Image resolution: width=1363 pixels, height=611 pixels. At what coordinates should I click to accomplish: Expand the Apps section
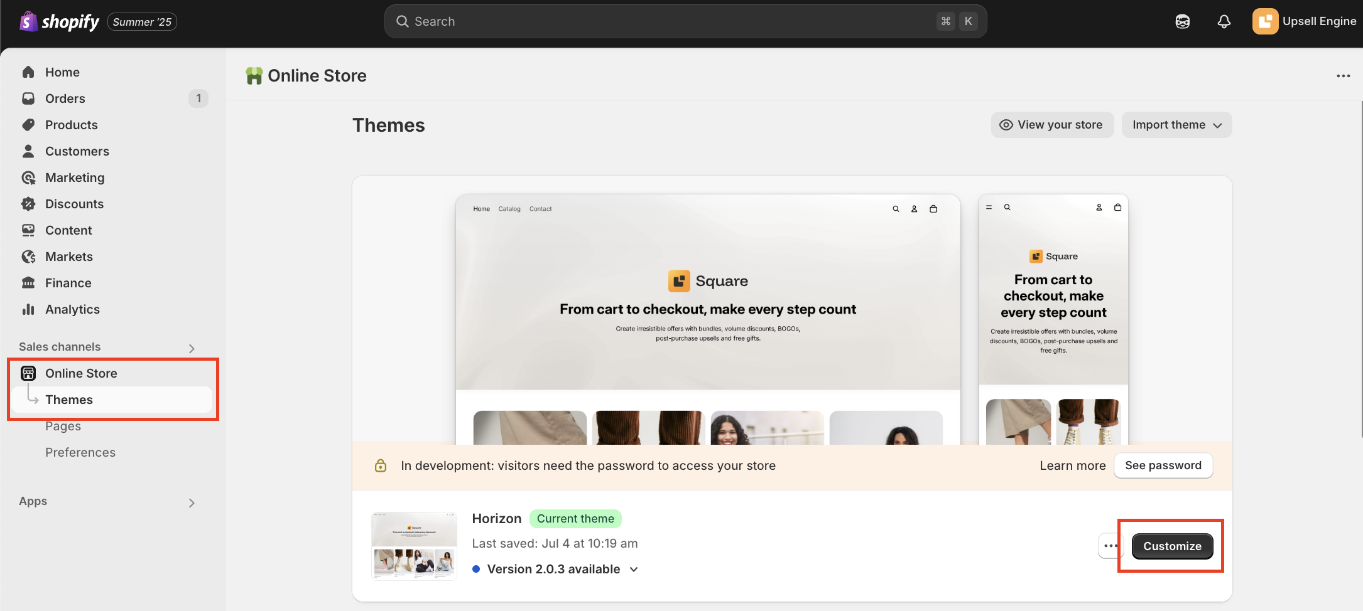[192, 502]
